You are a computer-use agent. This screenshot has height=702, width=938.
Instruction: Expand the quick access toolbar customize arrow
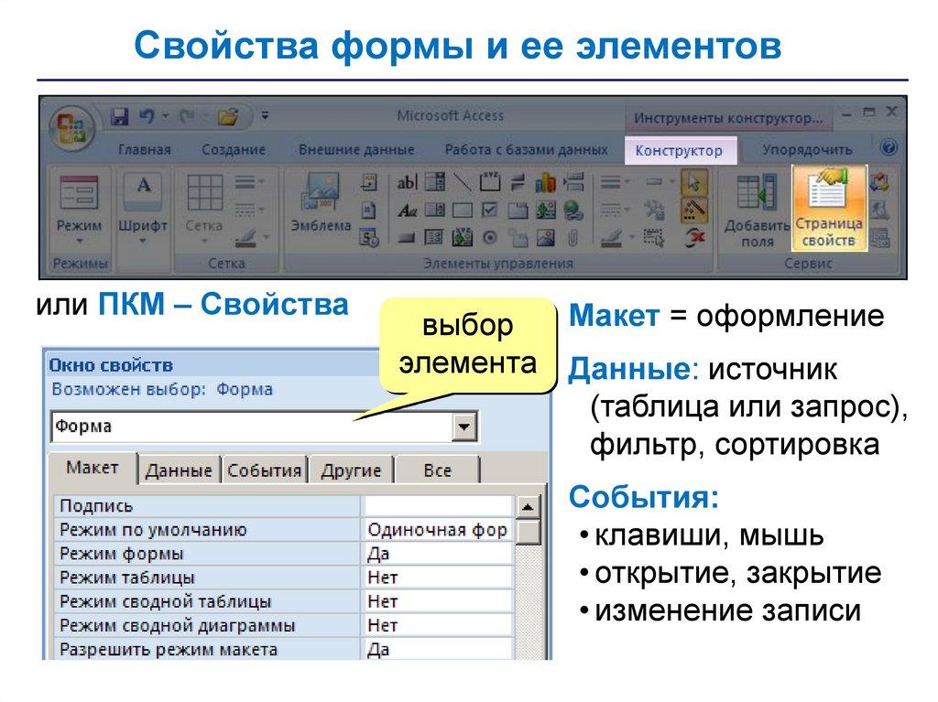(x=266, y=116)
